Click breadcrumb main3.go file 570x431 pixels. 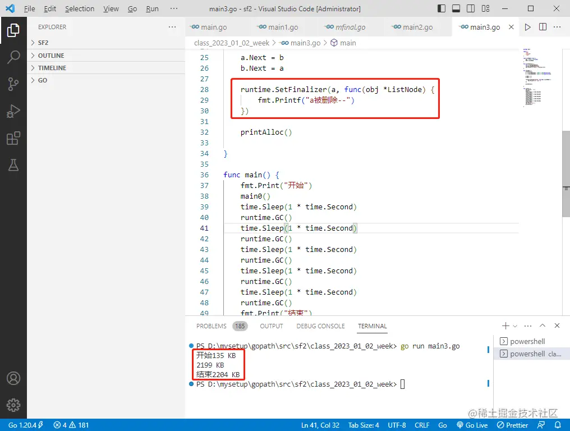pos(301,43)
